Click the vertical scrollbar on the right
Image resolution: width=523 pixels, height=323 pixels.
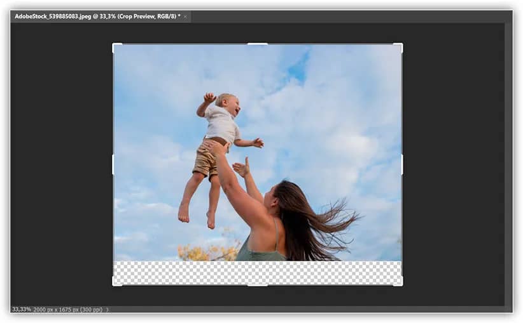(508, 165)
